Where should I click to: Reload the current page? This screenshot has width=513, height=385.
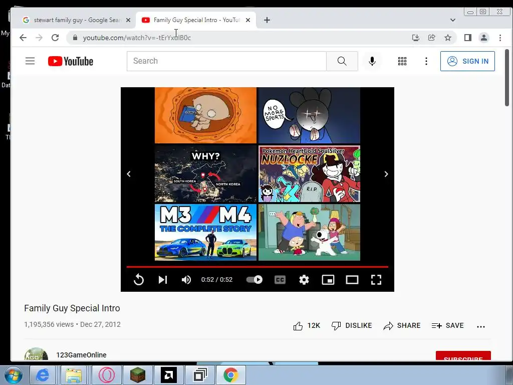(x=55, y=38)
